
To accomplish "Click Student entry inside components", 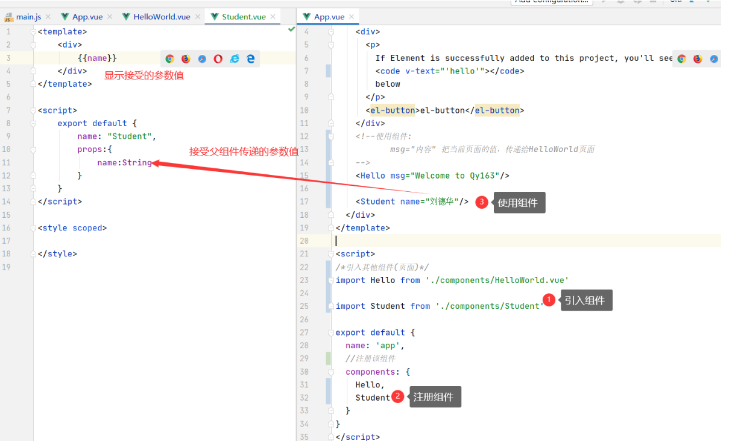I will point(373,398).
